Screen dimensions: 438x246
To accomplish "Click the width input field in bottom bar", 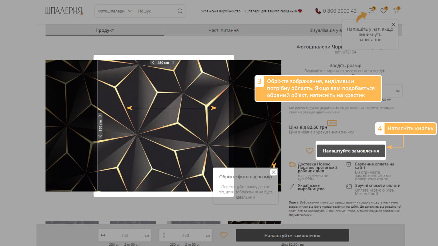I will [x=125, y=235].
